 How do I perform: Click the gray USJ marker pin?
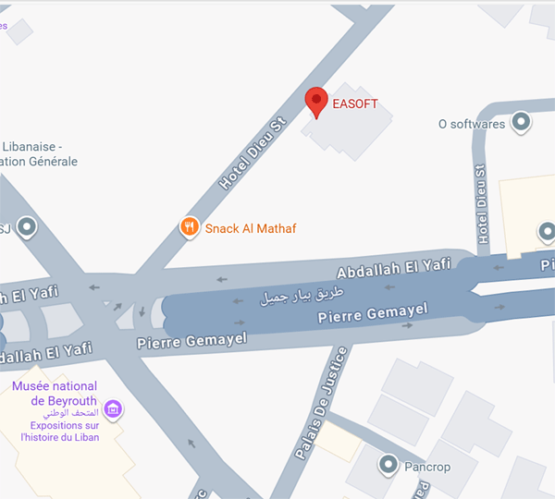27,227
